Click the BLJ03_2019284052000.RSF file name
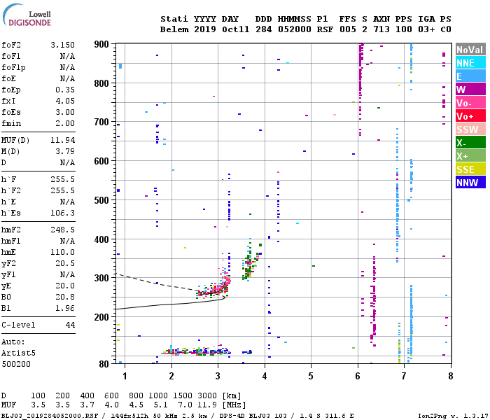This screenshot has height=420, width=490. 50,416
